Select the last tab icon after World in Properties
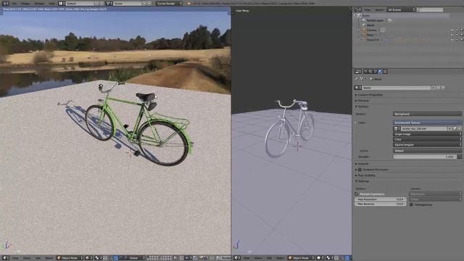The height and width of the screenshot is (261, 464). click(x=385, y=72)
